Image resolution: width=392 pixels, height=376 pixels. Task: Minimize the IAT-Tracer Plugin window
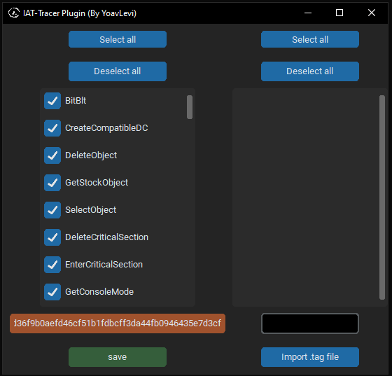coord(308,13)
